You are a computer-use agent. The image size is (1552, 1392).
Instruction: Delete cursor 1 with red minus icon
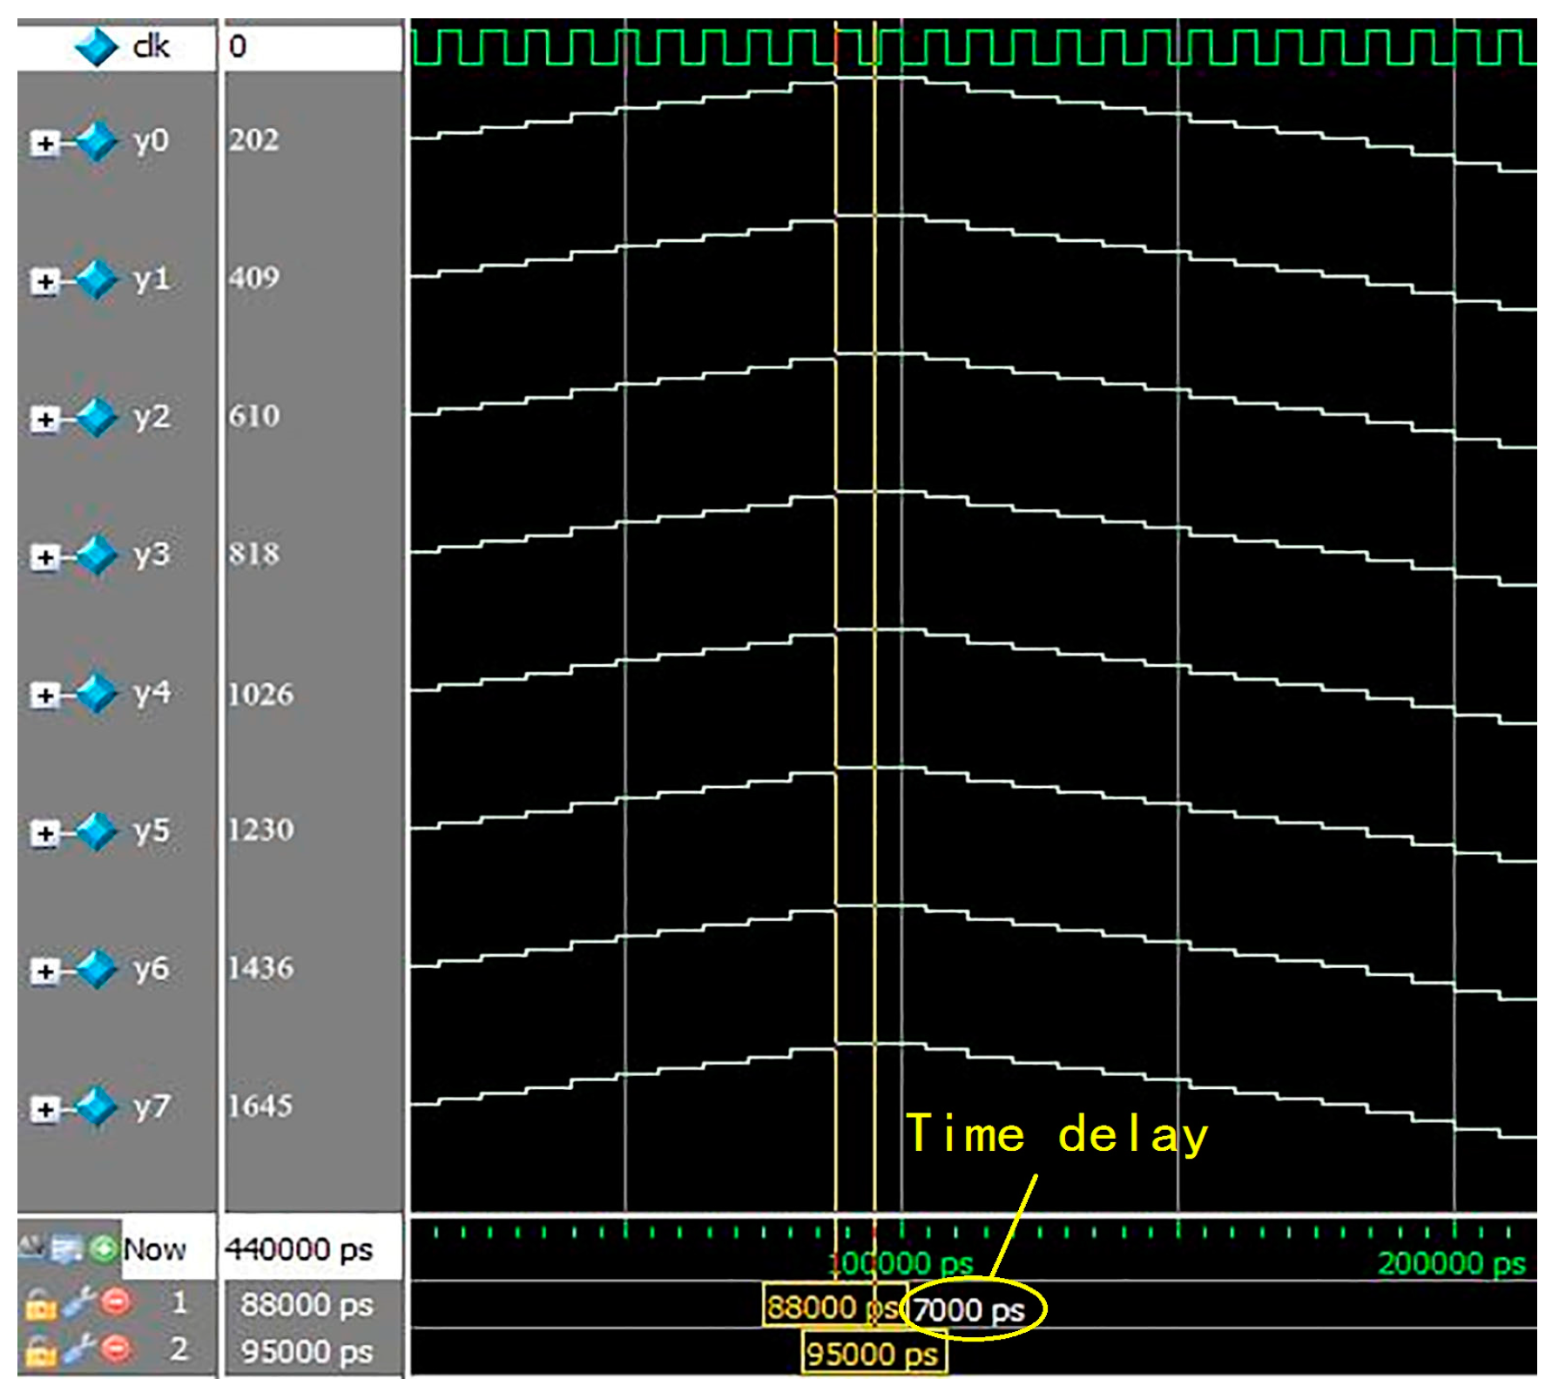[x=115, y=1303]
